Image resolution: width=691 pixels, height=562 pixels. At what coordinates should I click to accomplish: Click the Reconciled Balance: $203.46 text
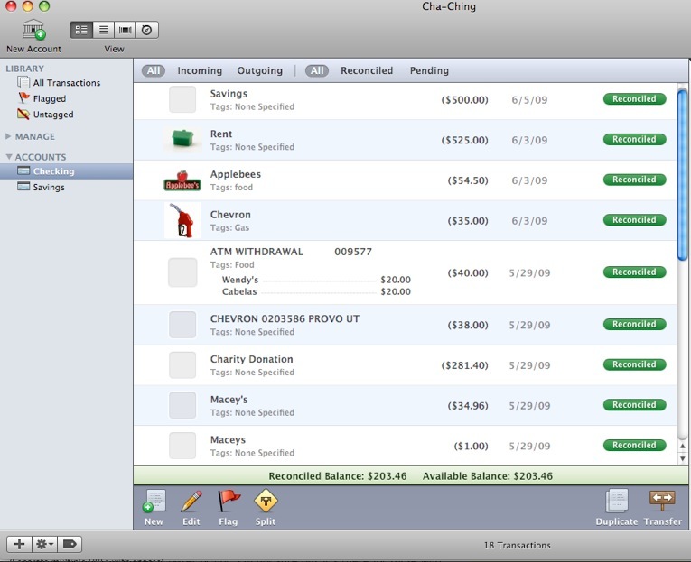pyautogui.click(x=338, y=476)
